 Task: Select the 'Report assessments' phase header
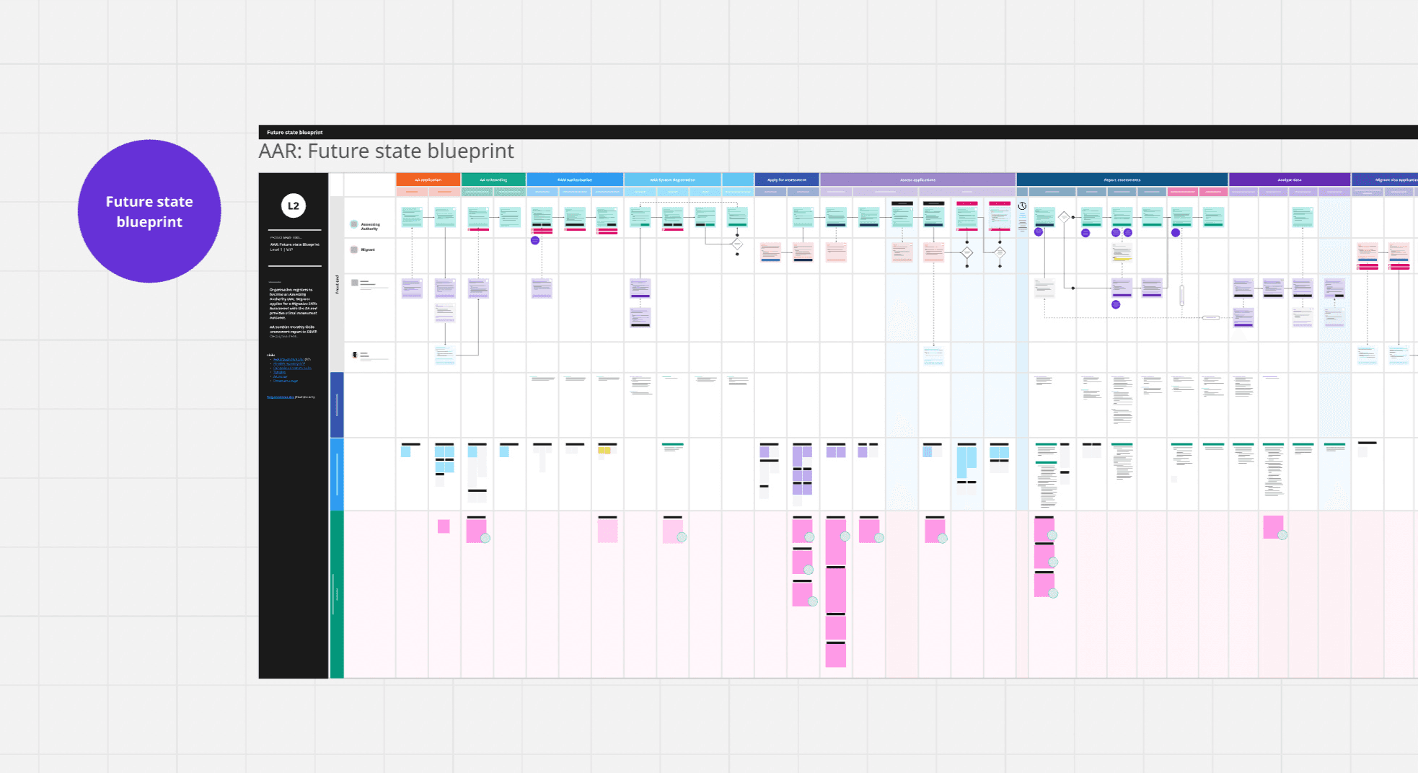pyautogui.click(x=1122, y=180)
